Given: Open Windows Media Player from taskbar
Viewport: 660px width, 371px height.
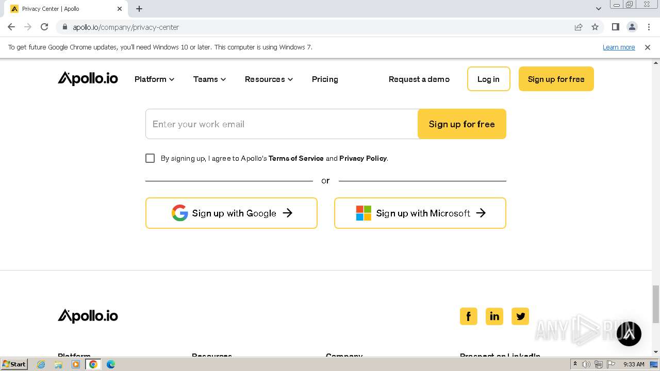Looking at the screenshot, I should click(x=76, y=364).
